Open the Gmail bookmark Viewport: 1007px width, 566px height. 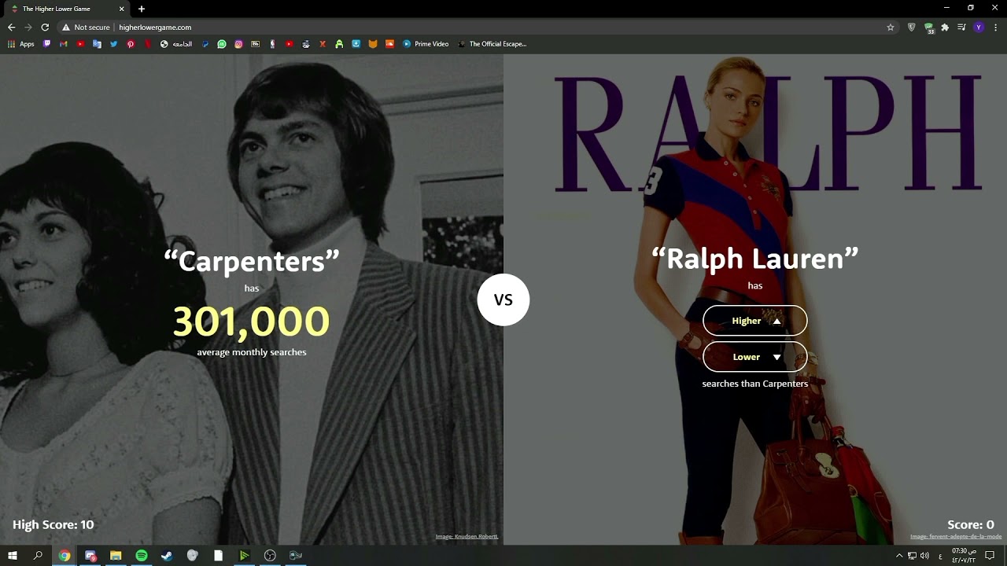click(64, 44)
